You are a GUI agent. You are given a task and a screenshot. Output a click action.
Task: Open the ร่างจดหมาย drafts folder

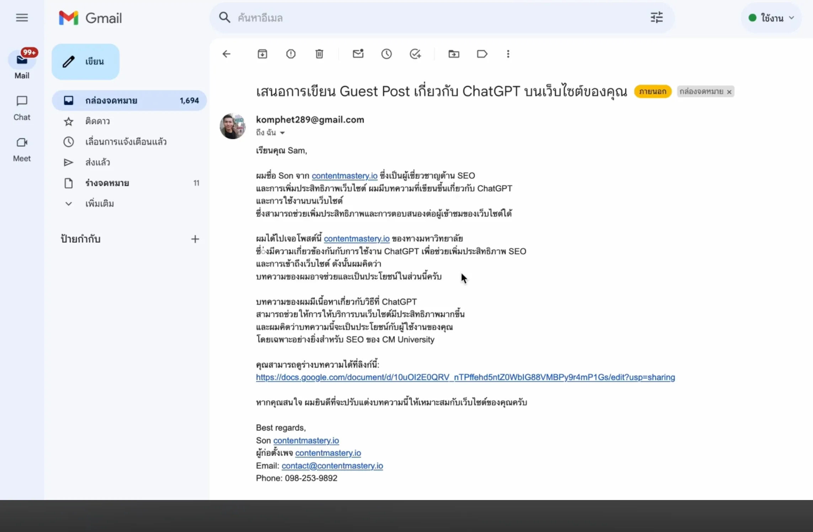(x=129, y=183)
